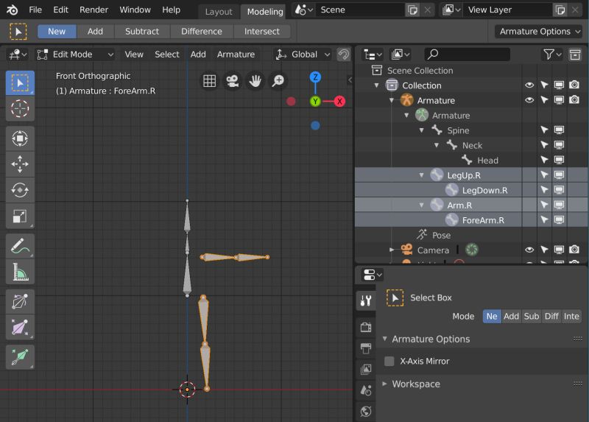
Task: Open the Scene properties tab
Action: coord(365,390)
